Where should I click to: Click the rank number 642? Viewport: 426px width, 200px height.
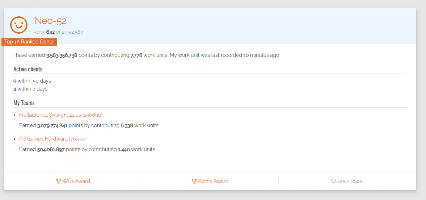click(51, 32)
